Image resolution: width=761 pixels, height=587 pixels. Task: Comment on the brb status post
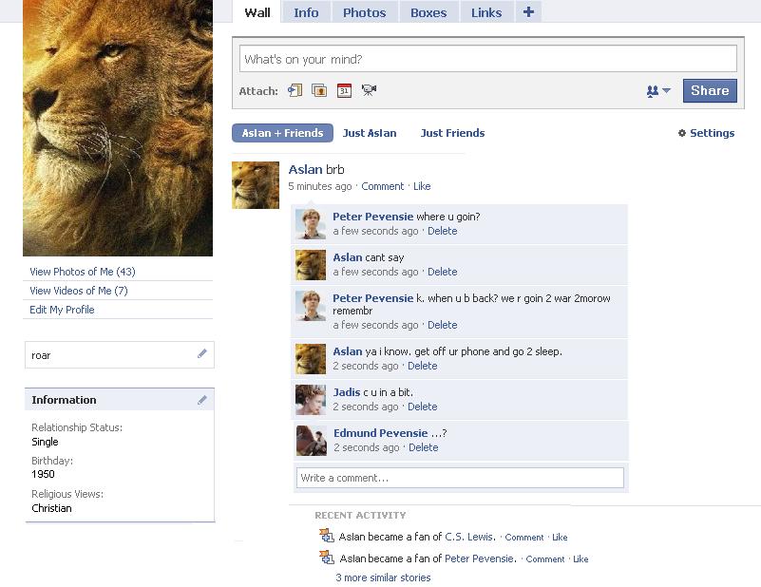tap(383, 186)
